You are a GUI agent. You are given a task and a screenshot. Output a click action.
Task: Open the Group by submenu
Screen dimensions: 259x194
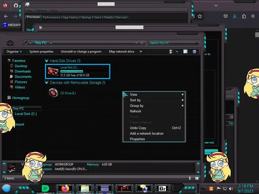coord(154,106)
